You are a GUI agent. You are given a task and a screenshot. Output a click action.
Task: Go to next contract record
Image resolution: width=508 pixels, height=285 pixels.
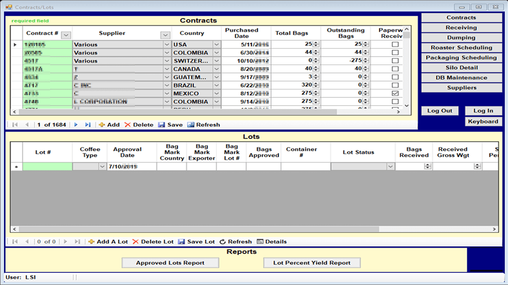(x=76, y=125)
